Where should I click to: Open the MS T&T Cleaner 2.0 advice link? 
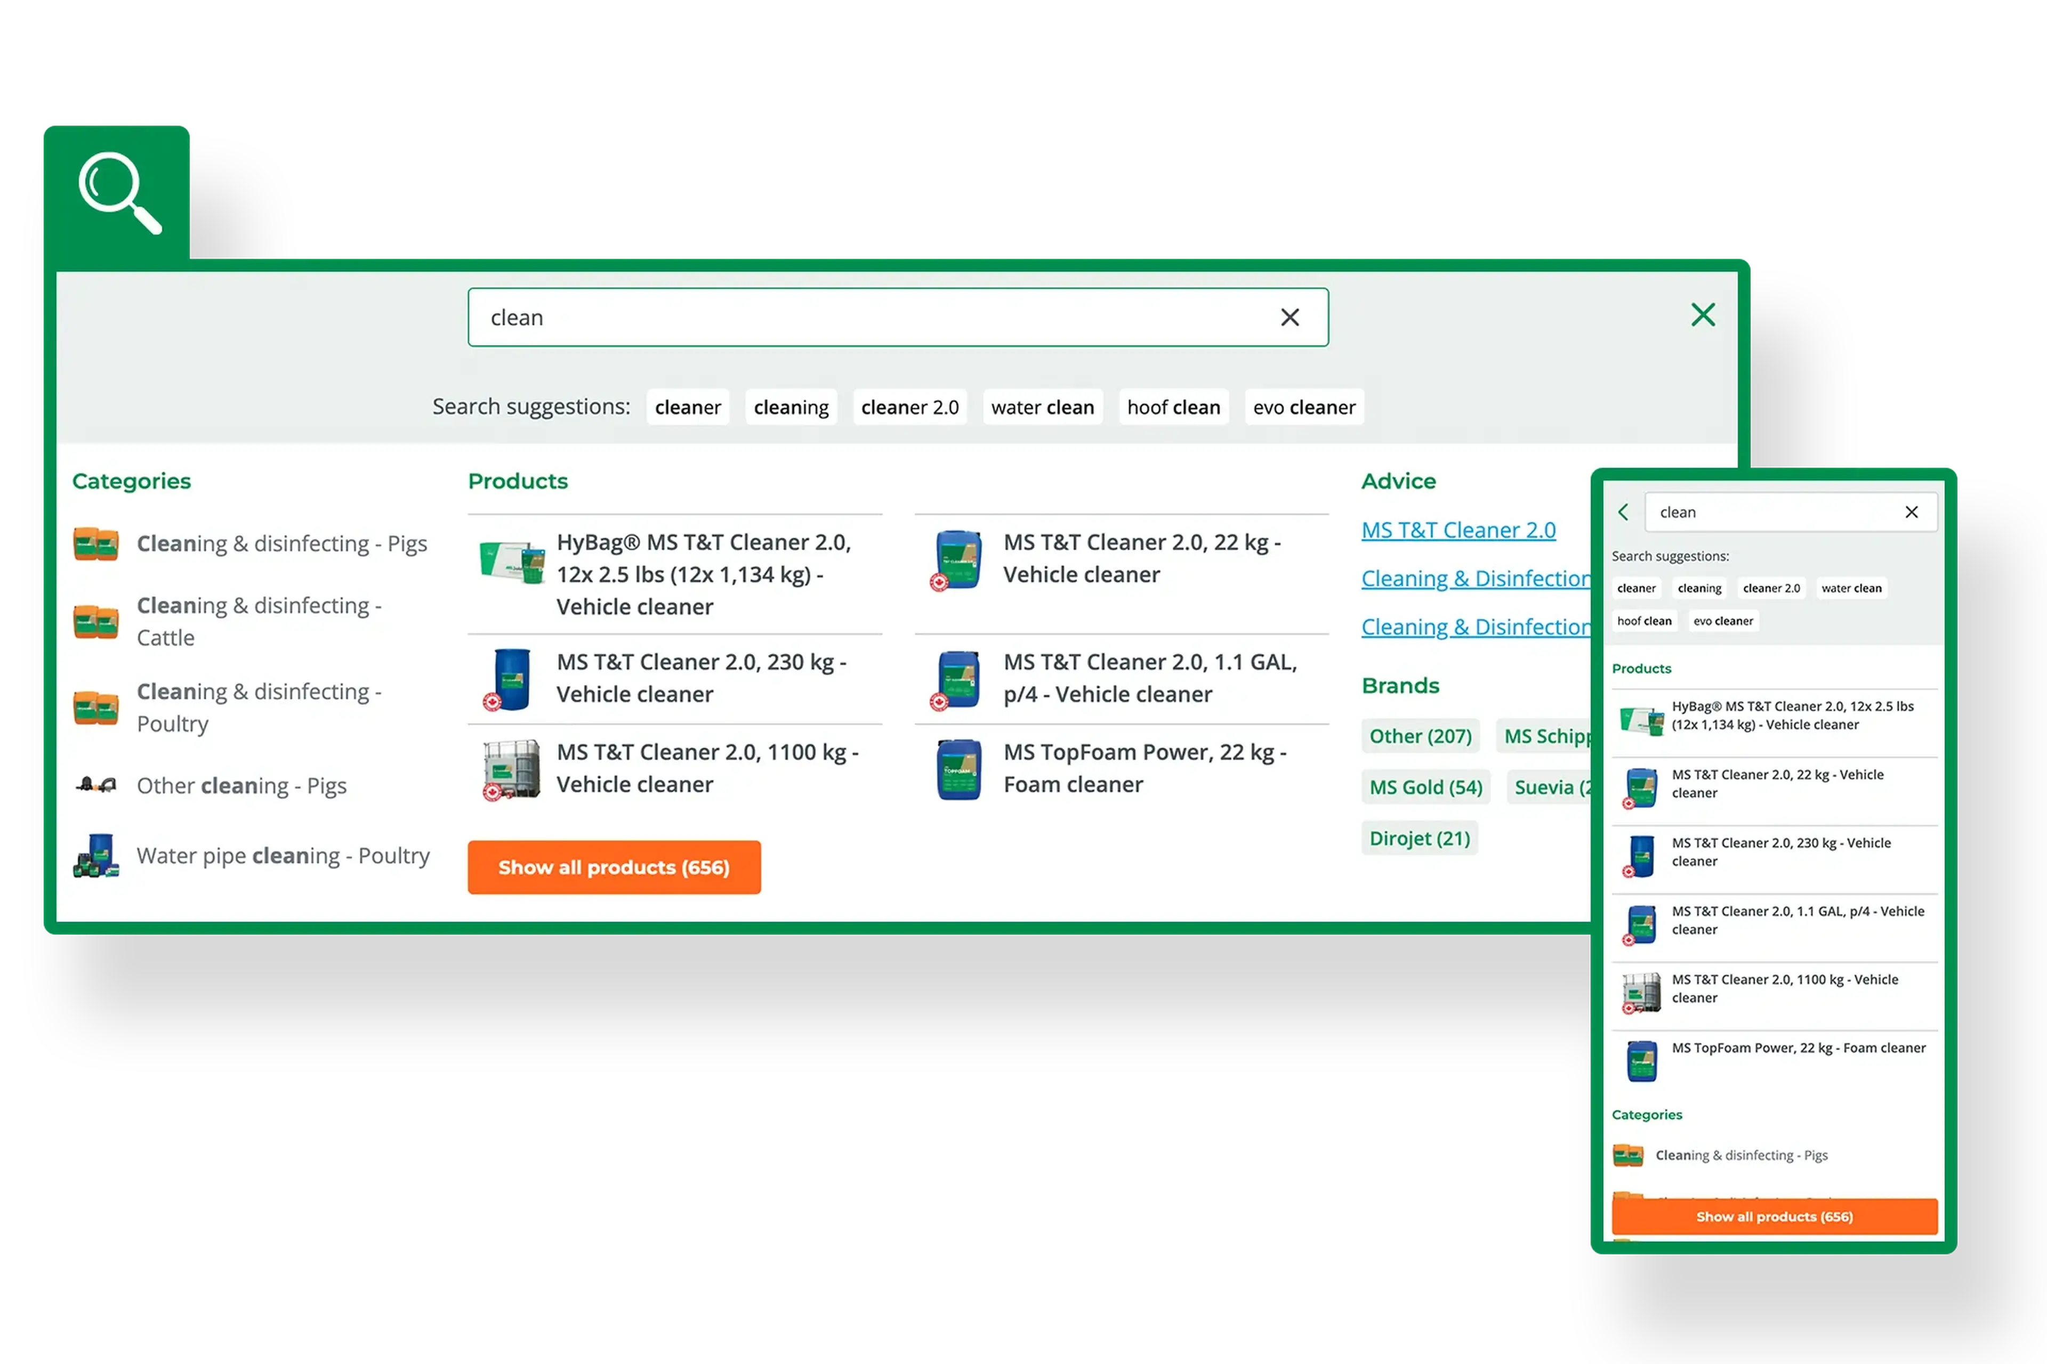[1458, 530]
